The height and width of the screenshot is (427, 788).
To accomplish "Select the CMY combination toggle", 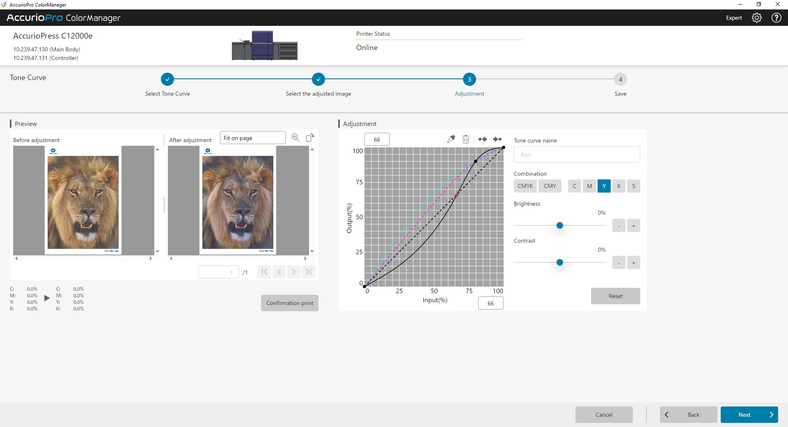I will tap(550, 186).
